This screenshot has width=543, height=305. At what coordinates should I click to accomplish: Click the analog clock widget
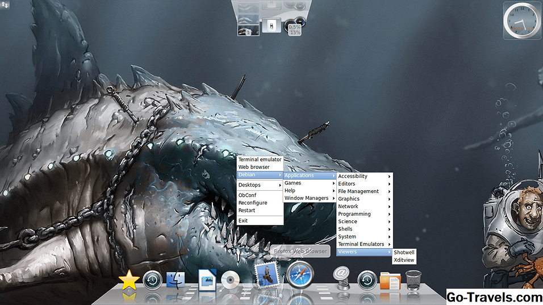tap(522, 20)
